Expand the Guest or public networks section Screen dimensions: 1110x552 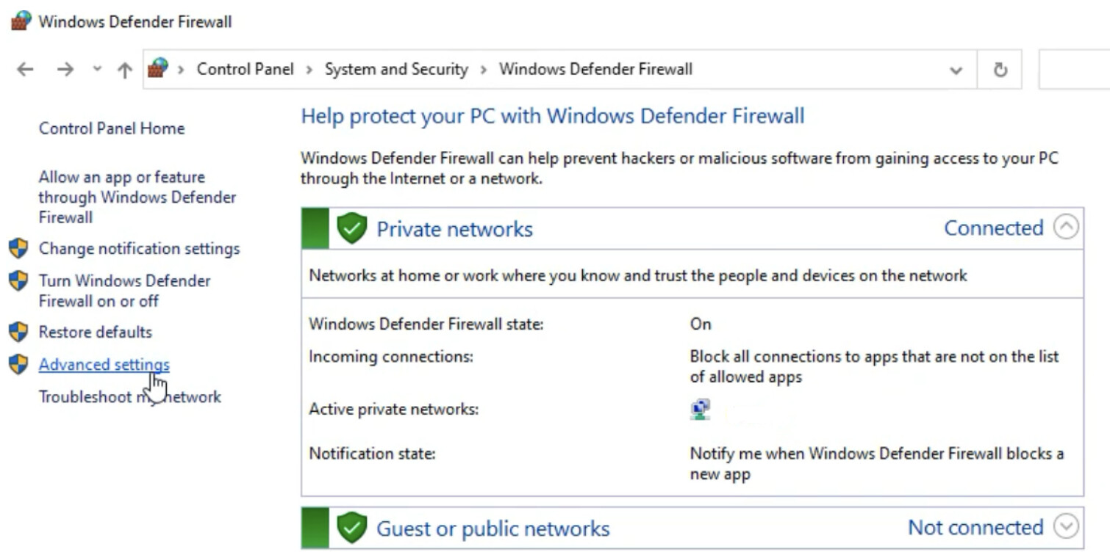coord(1066,527)
